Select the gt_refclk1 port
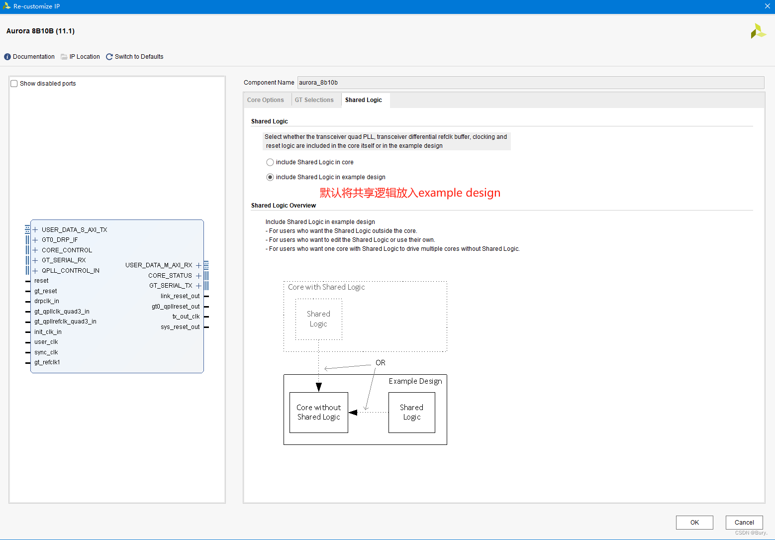 (47, 362)
